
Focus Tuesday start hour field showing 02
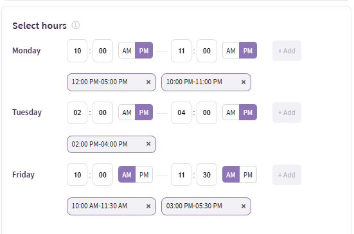77,113
